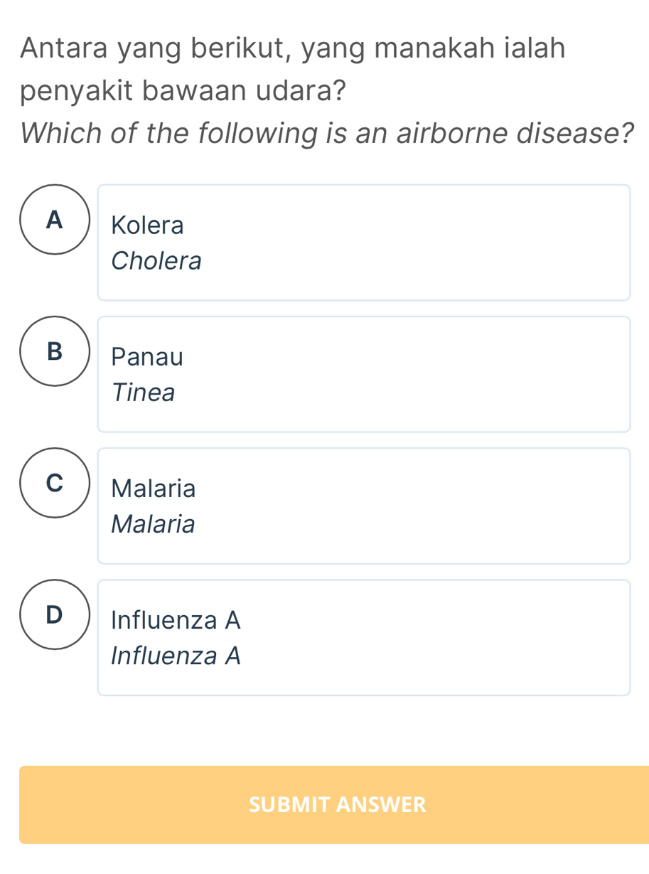Choose the Malaria answer card
This screenshot has width=649, height=874.
click(363, 505)
